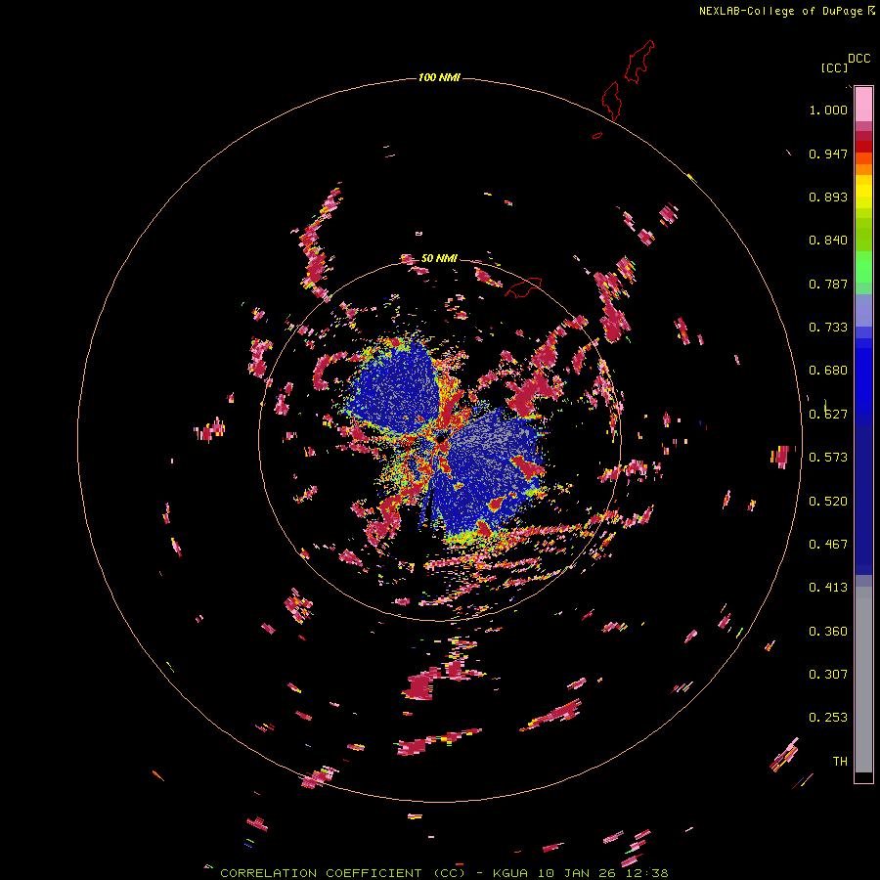880x880 pixels.
Task: Click the 0.253 legend value
Action: (x=828, y=718)
